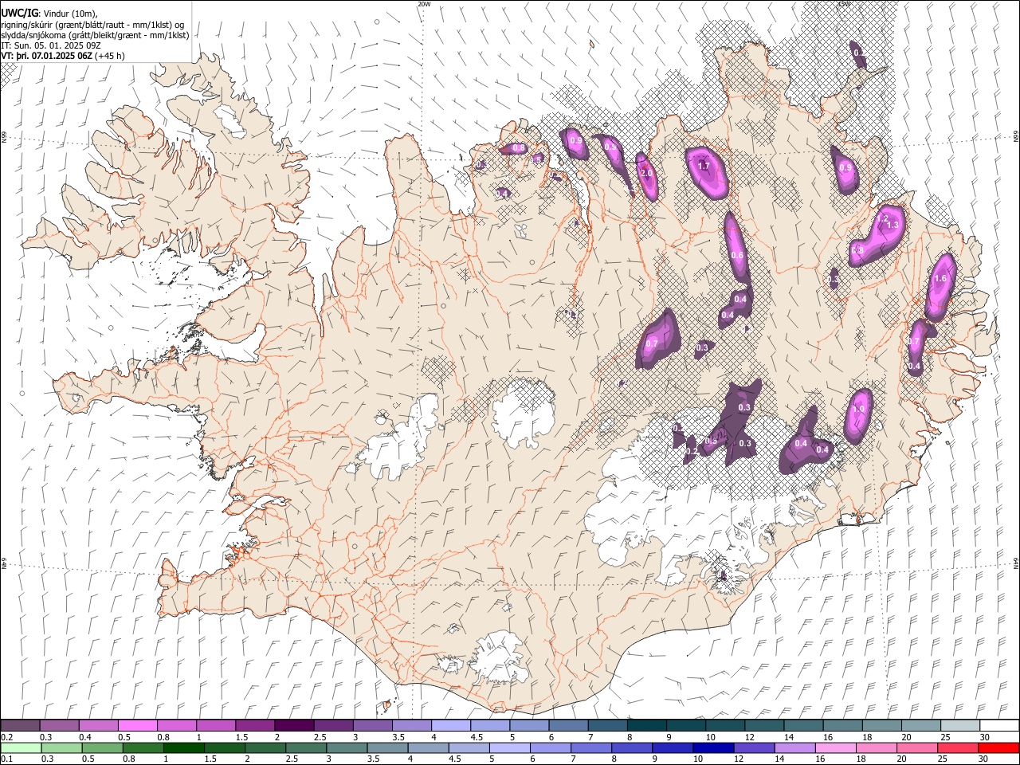Pick the bright red swatch ending bottom legend row
This screenshot has height=765, width=1020.
[998, 748]
